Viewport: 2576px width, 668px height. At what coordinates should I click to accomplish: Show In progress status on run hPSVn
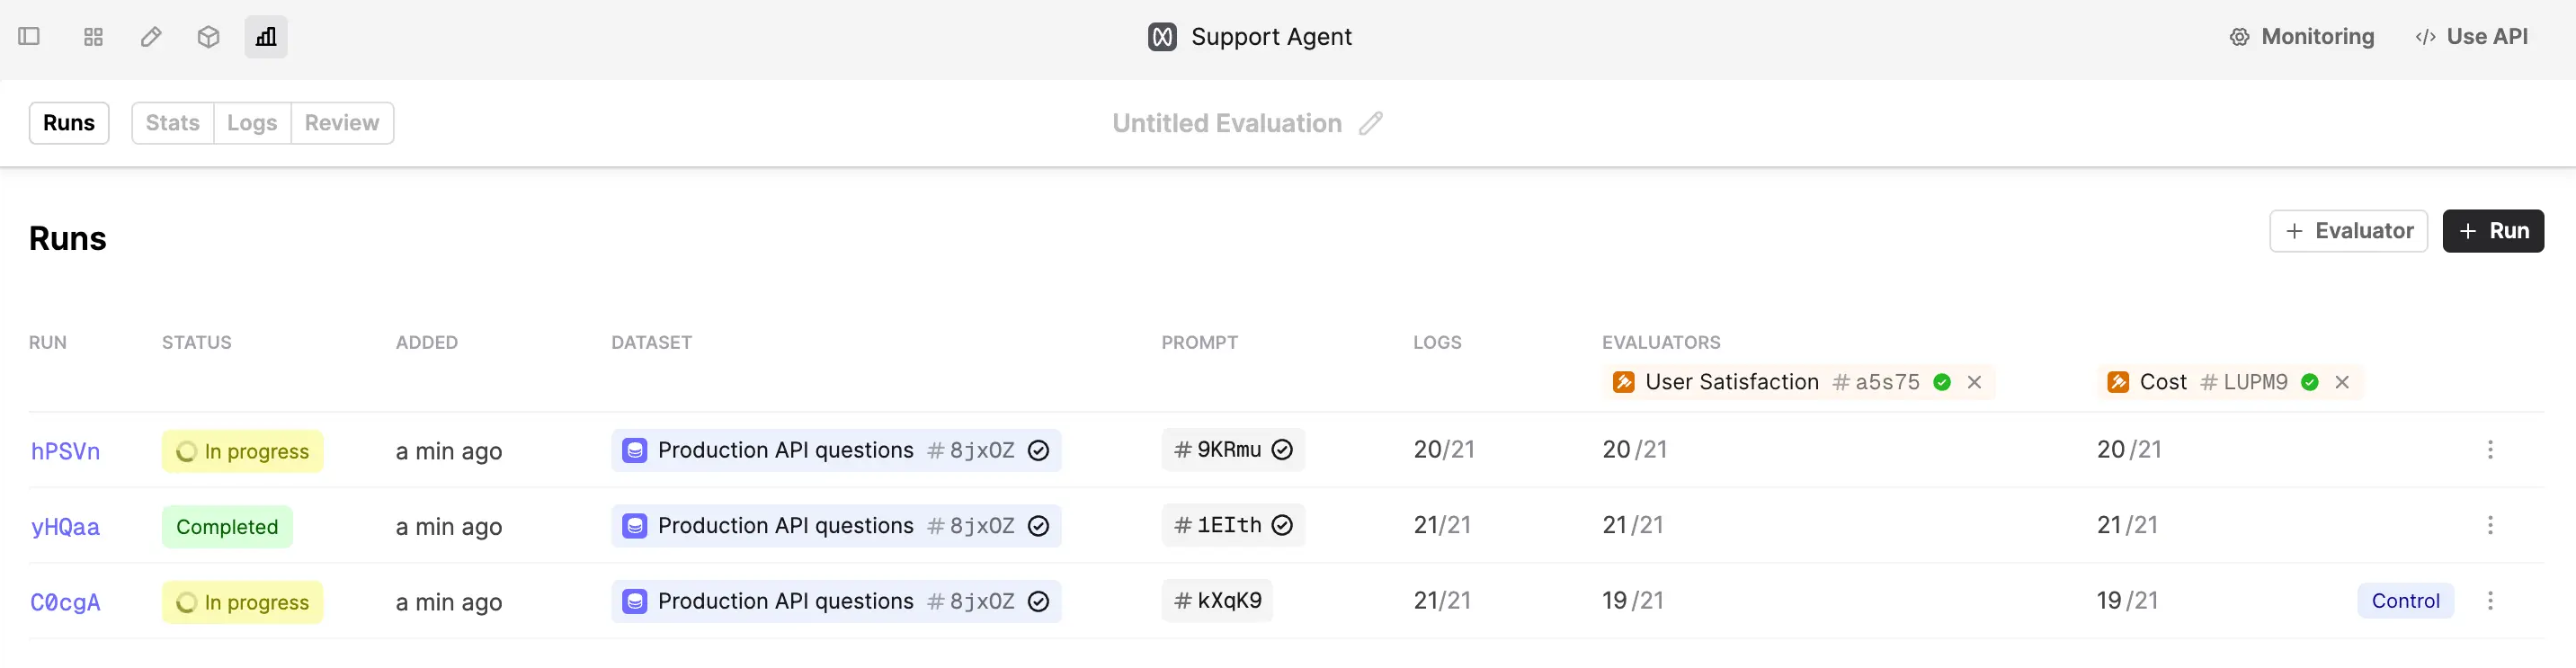pos(242,451)
